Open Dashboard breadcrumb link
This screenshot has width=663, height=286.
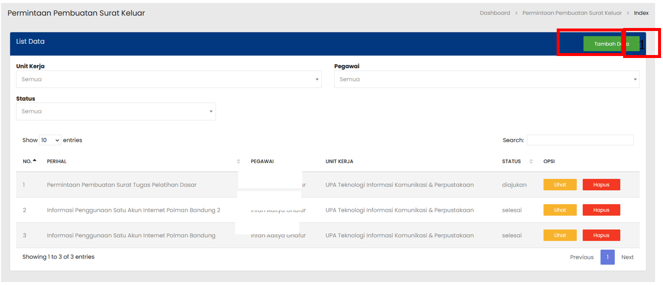coord(495,13)
